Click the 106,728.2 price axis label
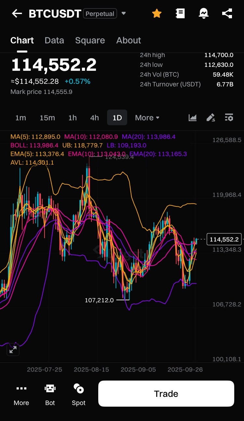Screen dimensions: 244x421 pyautogui.click(x=227, y=305)
